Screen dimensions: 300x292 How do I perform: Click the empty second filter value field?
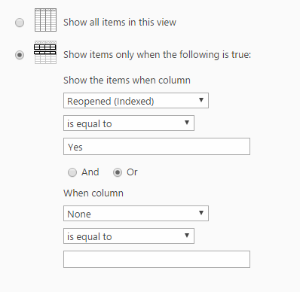tap(157, 259)
